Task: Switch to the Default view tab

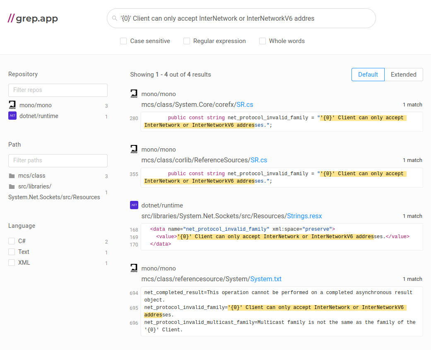Action: pyautogui.click(x=368, y=75)
